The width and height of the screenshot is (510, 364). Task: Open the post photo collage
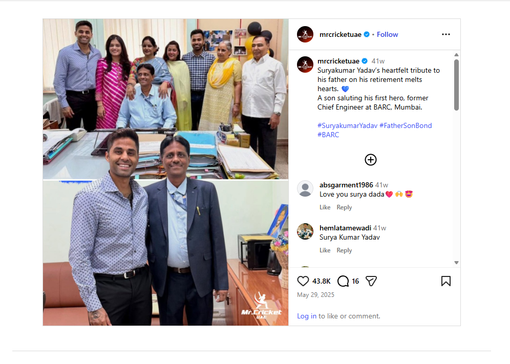coord(165,172)
